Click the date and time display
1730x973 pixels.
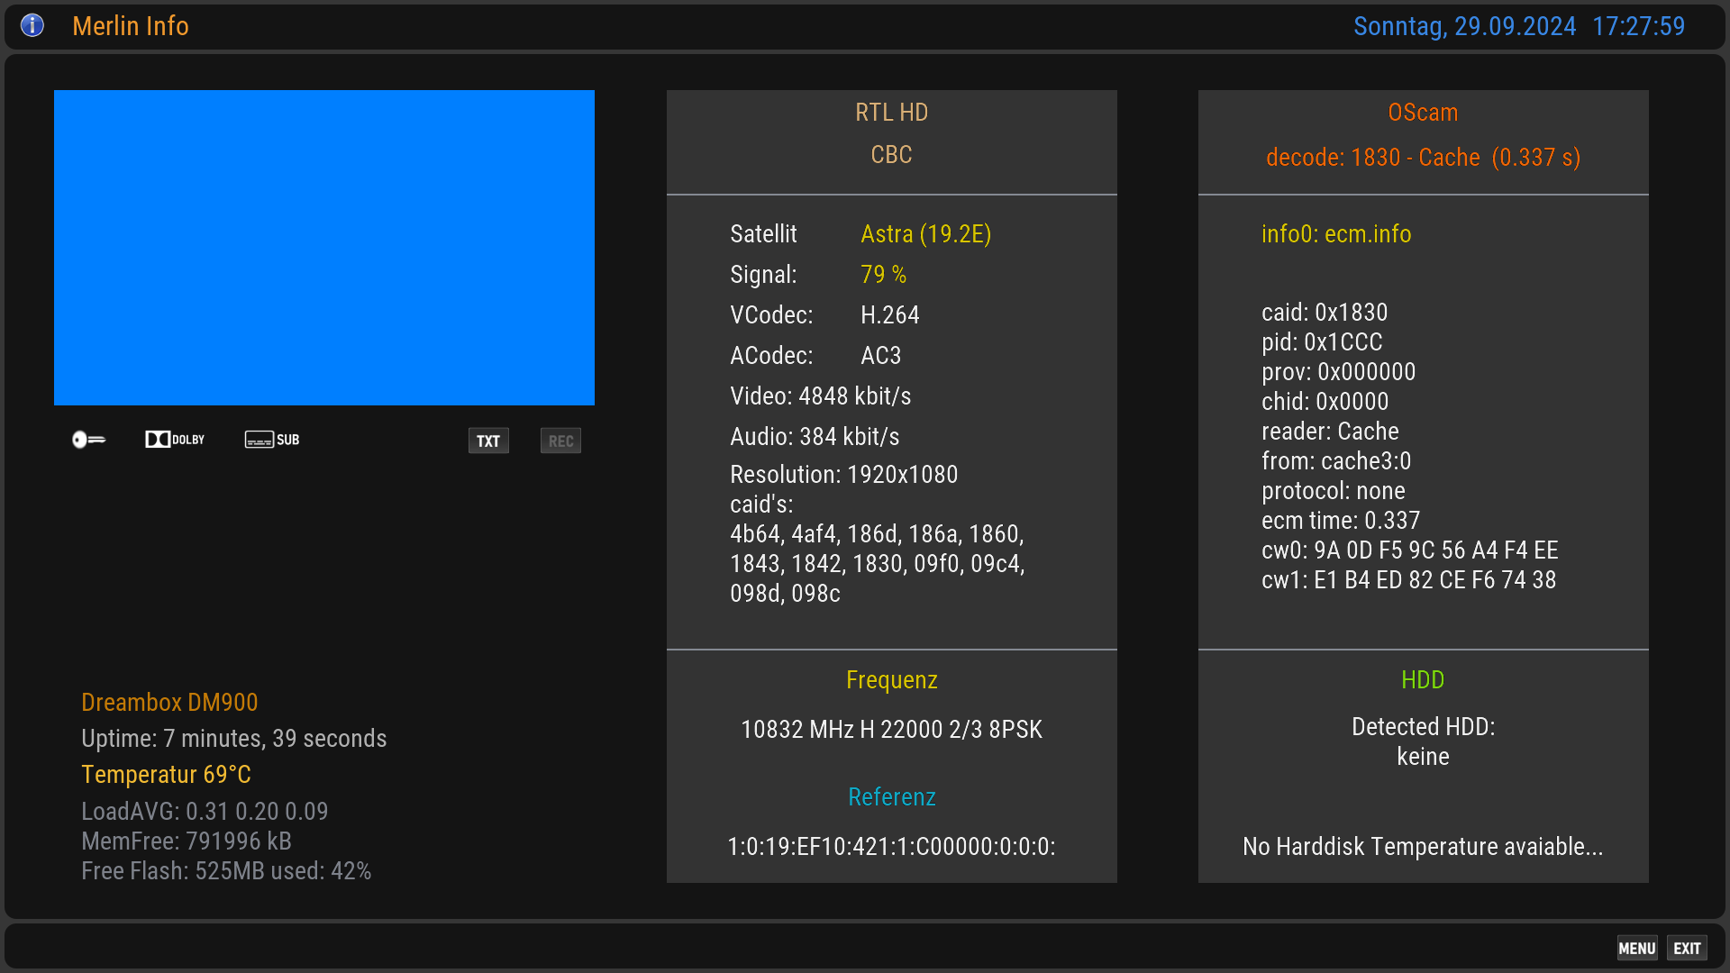pos(1518,26)
